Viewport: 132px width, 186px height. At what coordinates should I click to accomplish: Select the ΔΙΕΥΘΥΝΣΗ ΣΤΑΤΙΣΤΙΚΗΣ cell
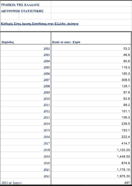(25, 11)
